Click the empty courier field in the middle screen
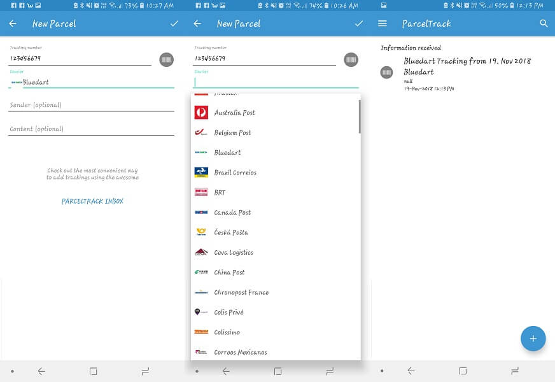The image size is (555, 382). tap(276, 82)
